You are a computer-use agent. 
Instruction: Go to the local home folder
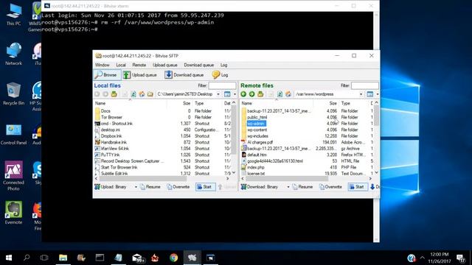tap(142, 94)
